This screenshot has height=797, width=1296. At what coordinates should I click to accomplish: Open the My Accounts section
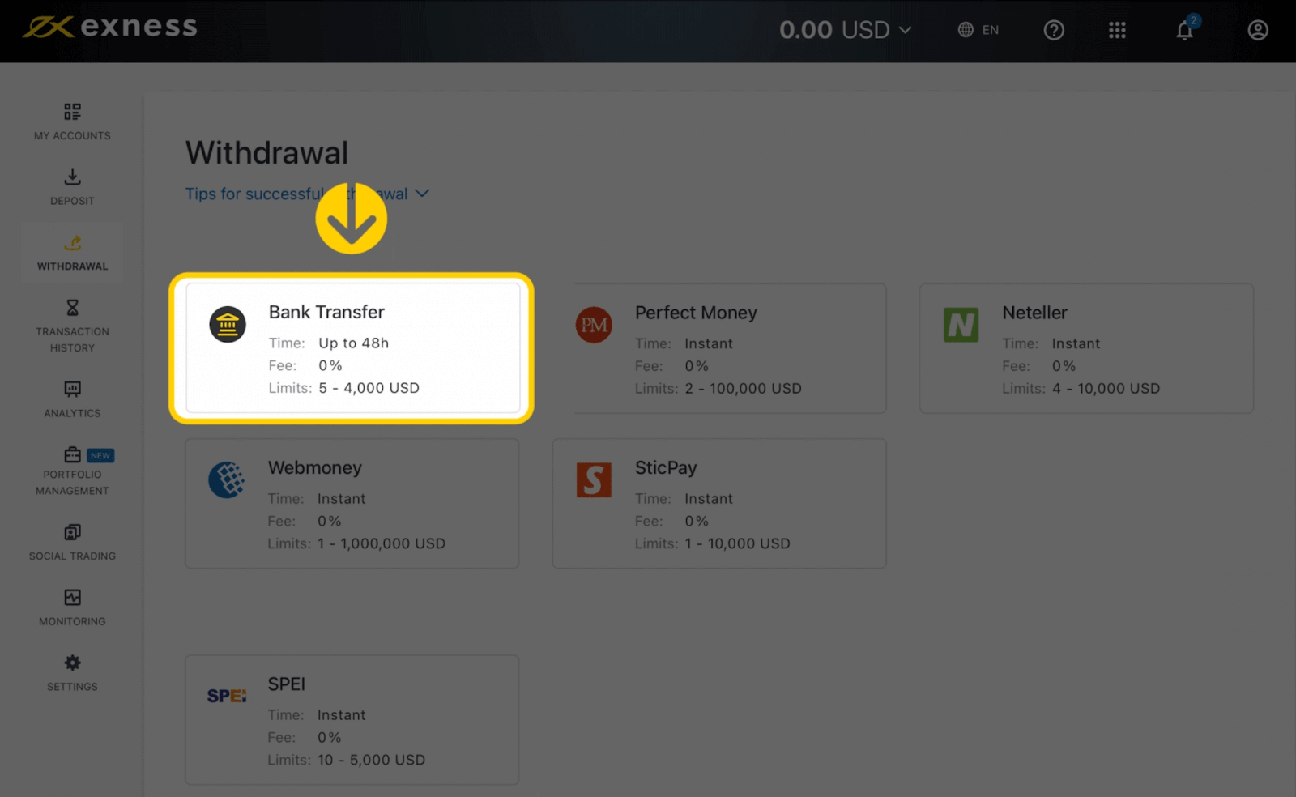[71, 121]
